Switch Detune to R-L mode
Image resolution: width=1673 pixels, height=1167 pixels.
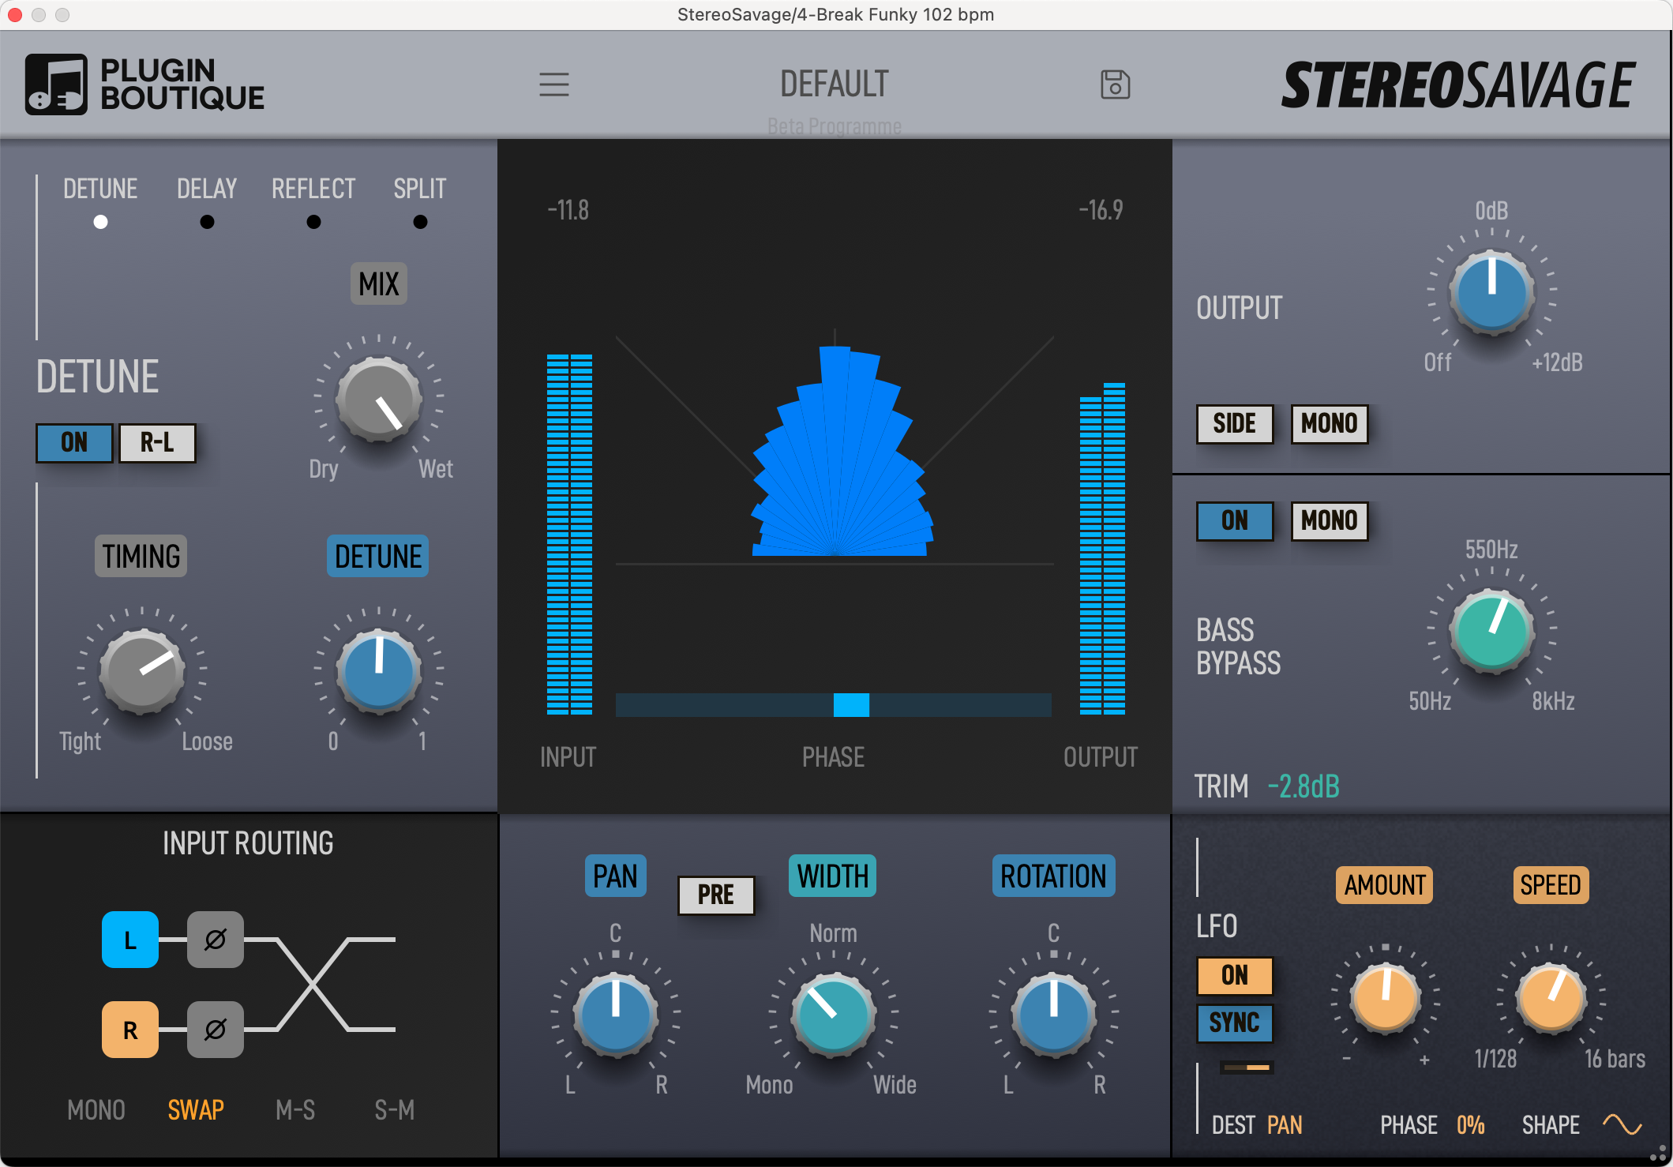point(157,443)
